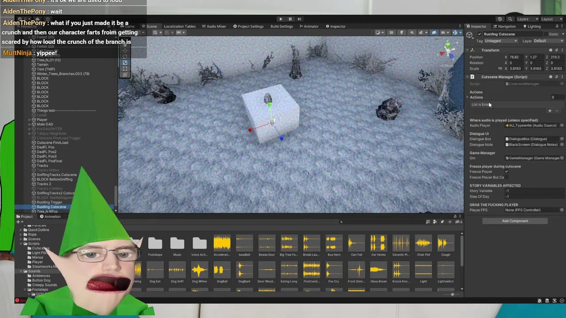The image size is (566, 318).
Task: Open the global search magnifier icon
Action: pyautogui.click(x=510, y=19)
